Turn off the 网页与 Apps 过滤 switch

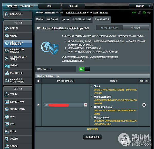coord(84,69)
